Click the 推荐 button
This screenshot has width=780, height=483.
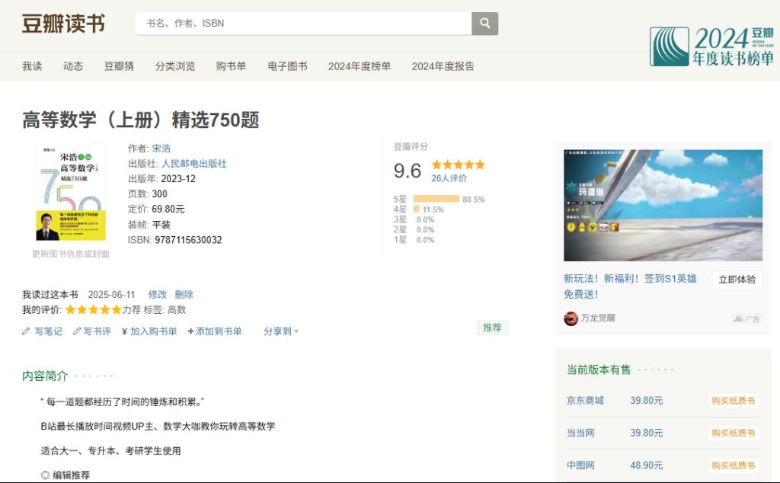coord(493,328)
